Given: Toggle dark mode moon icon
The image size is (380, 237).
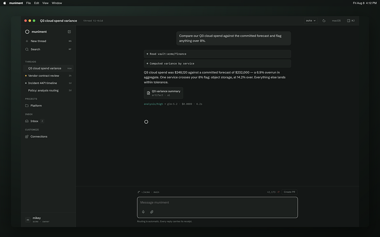Looking at the screenshot, I should pos(324,21).
